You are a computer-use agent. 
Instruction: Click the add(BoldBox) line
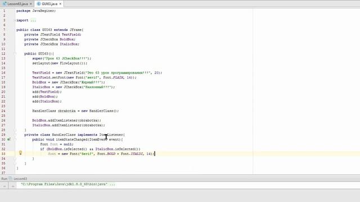(45, 97)
